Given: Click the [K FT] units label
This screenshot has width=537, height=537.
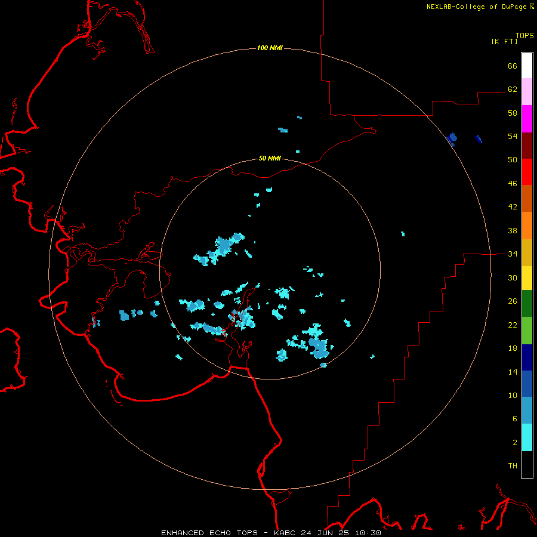Looking at the screenshot, I should click(x=504, y=41).
